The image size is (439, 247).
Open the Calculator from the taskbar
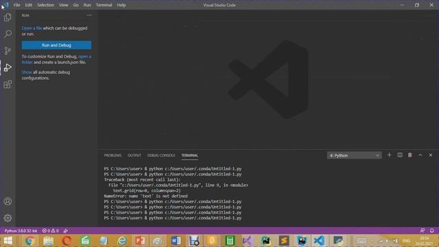click(230, 241)
